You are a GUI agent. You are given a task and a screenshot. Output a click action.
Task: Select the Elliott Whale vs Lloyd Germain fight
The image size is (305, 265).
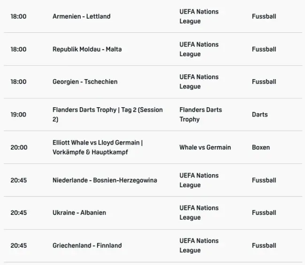[x=98, y=147]
